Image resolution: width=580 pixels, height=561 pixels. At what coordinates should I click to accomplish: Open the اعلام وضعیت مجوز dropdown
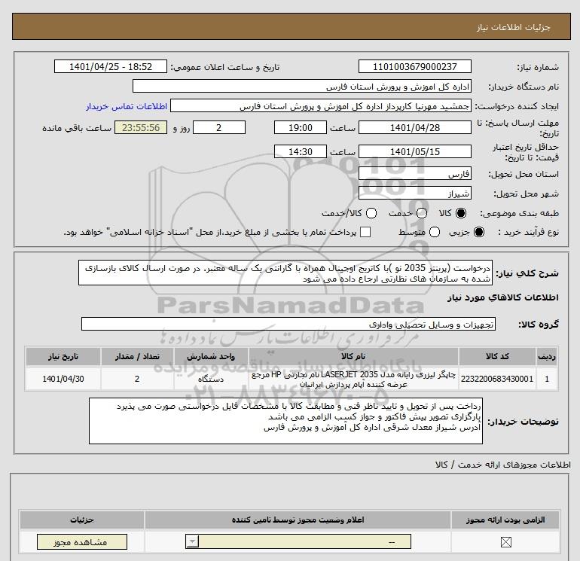coord(298,542)
